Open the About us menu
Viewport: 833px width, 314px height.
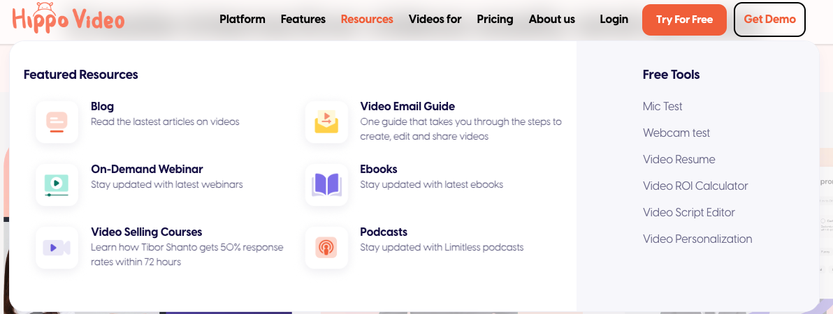point(552,20)
